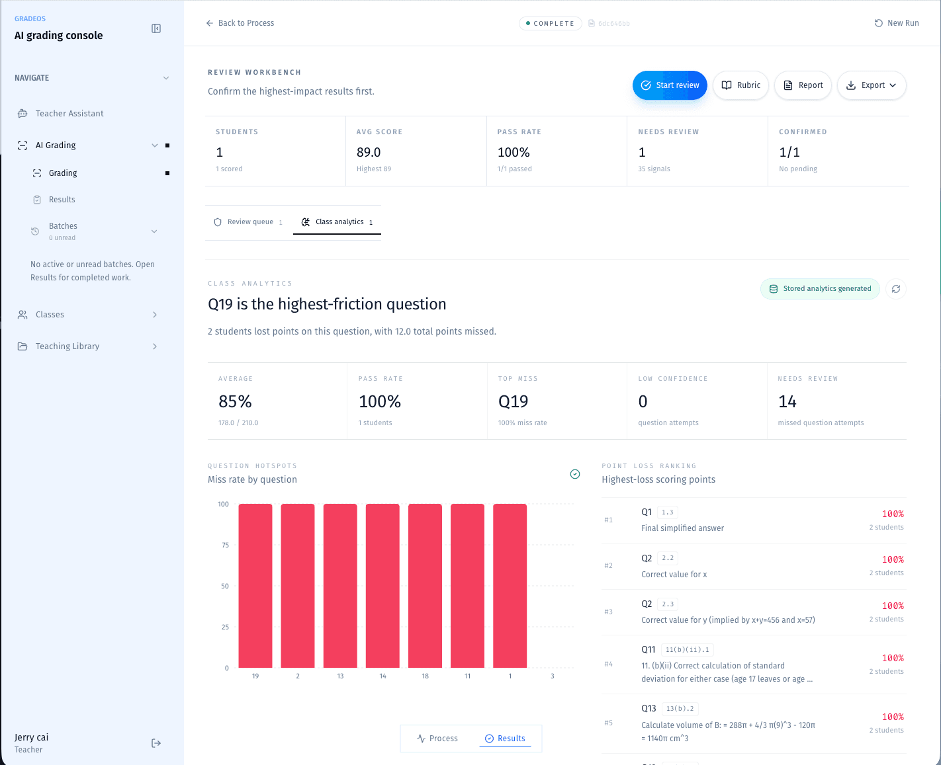Click the document icon next to run ID
This screenshot has width=941, height=765.
592,23
